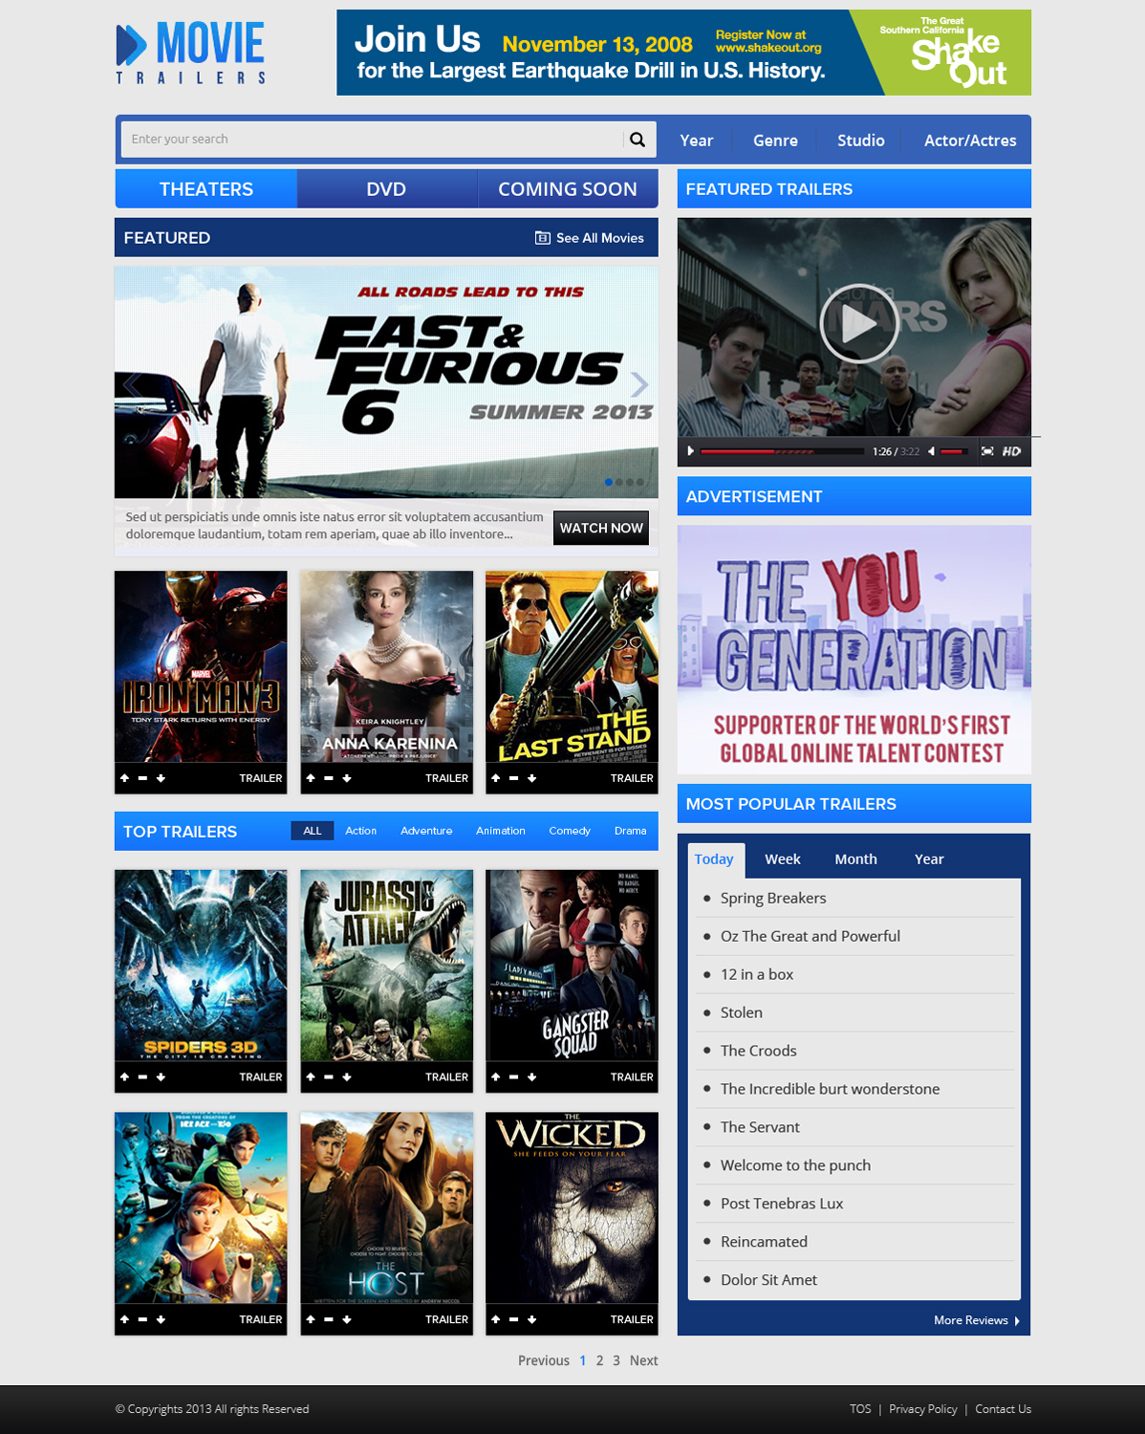The height and width of the screenshot is (1434, 1145).
Task: Go to the Next page link
Action: (643, 1360)
